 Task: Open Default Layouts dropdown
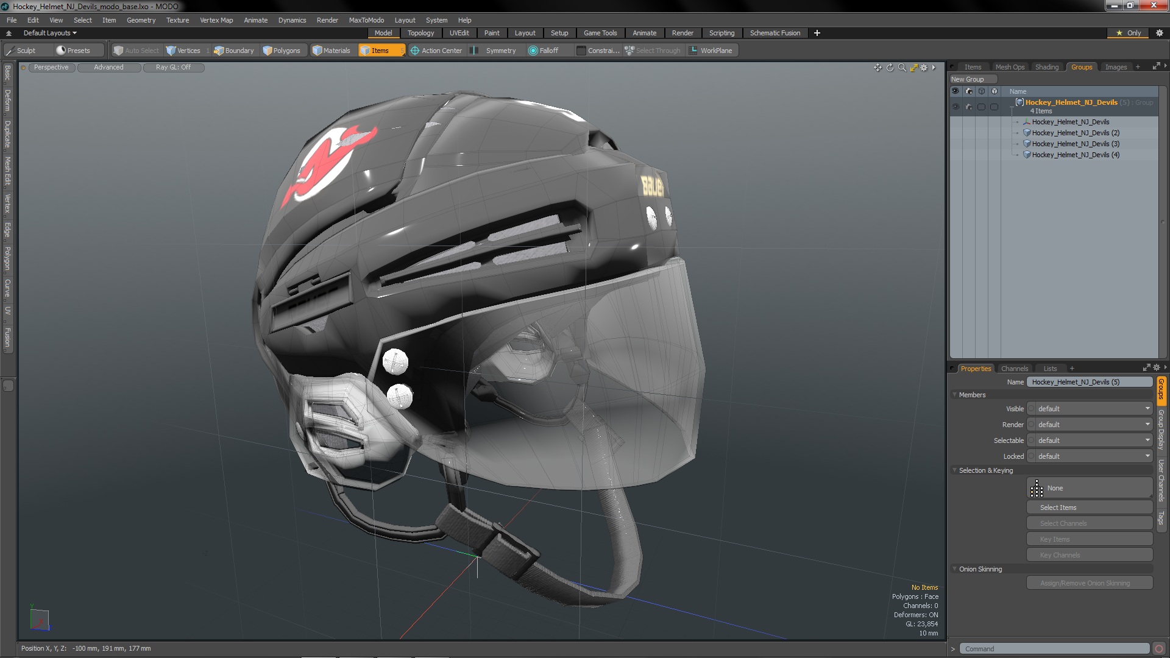50,33
